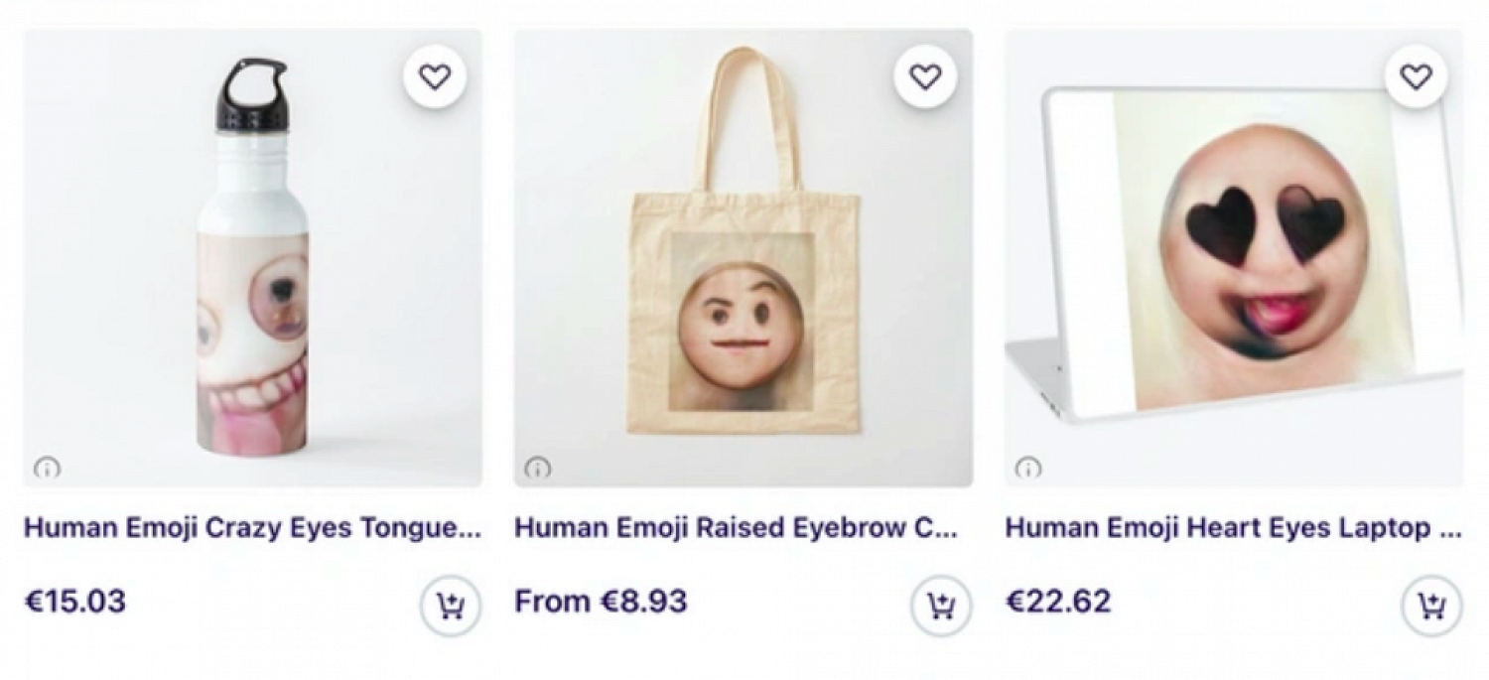Viewport: 1489px width, 680px height.
Task: View the tote bag product image
Action: coord(744,258)
